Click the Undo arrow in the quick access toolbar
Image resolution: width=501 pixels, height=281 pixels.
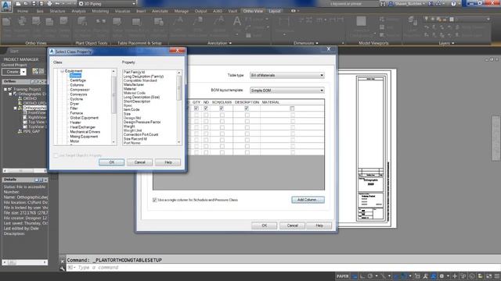(58, 3)
